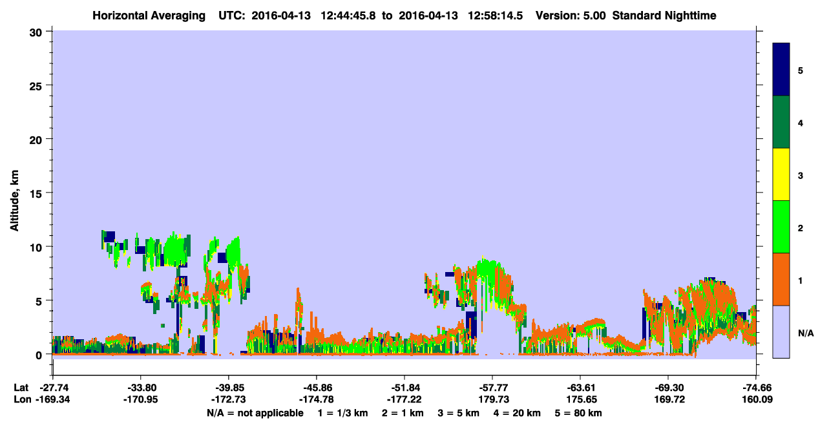Click the y-axis tick label 10

point(37,247)
